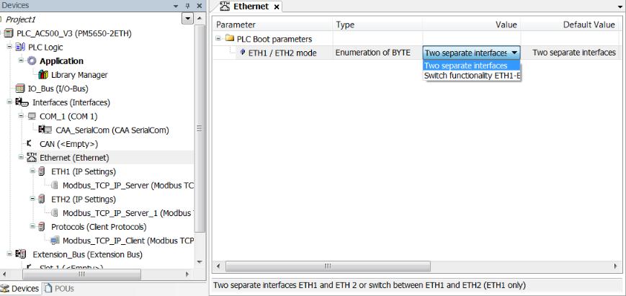
Task: Click the Library Manager books icon
Action: pyautogui.click(x=43, y=75)
